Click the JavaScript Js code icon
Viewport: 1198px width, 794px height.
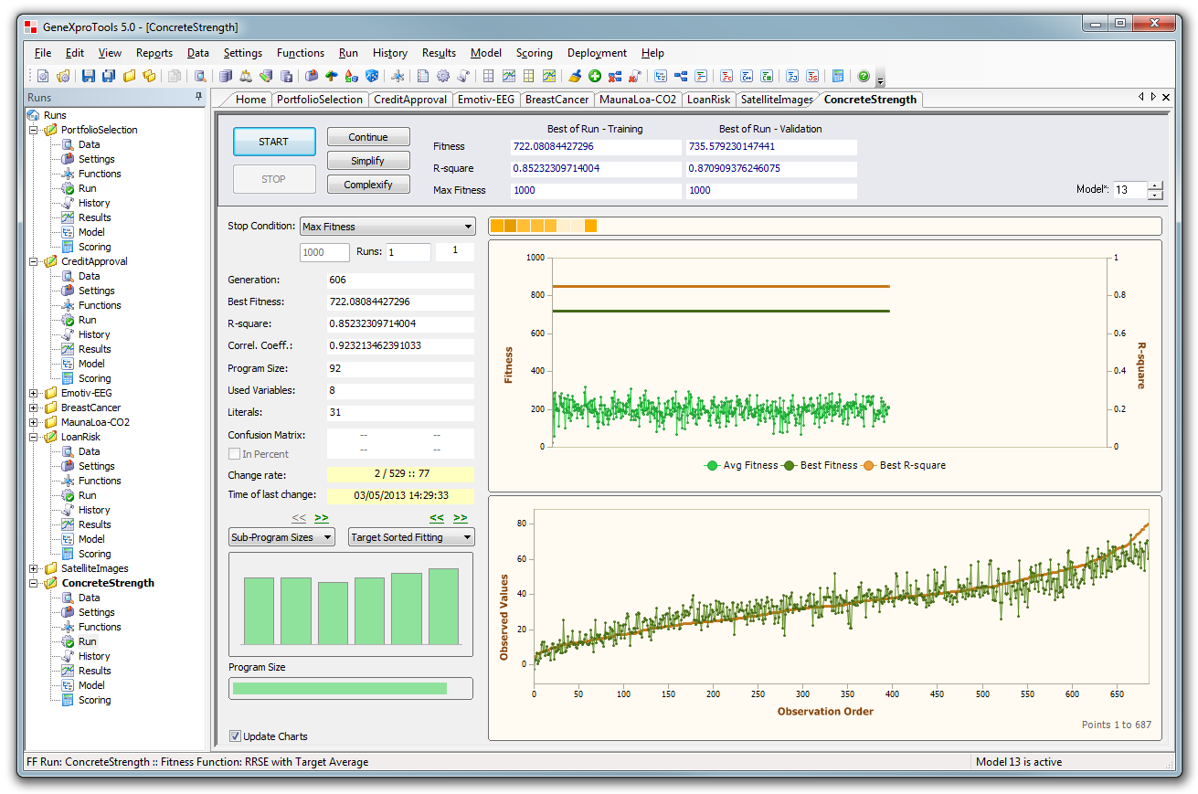click(812, 77)
